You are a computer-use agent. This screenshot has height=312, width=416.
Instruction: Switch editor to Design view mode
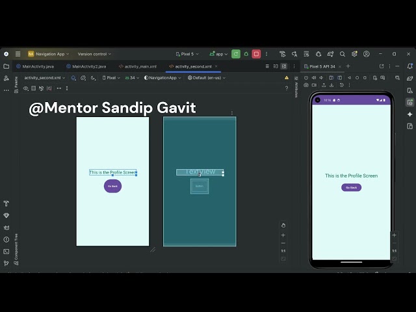click(284, 66)
